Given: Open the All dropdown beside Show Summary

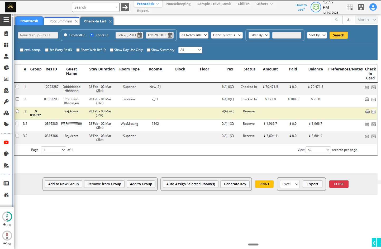Looking at the screenshot, I should tap(190, 50).
